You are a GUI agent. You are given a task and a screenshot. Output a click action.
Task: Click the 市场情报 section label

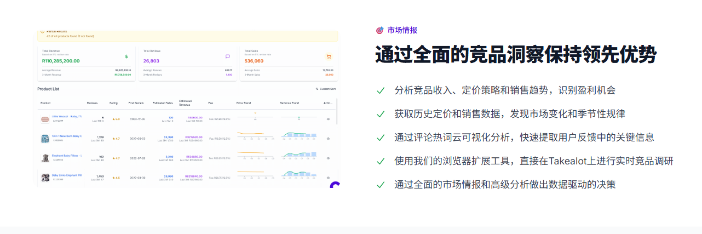click(402, 31)
